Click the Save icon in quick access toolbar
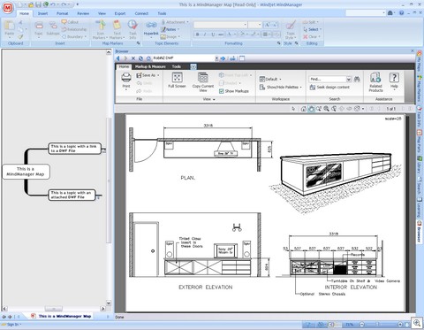Image resolution: width=424 pixels, height=330 pixels. coord(38,4)
